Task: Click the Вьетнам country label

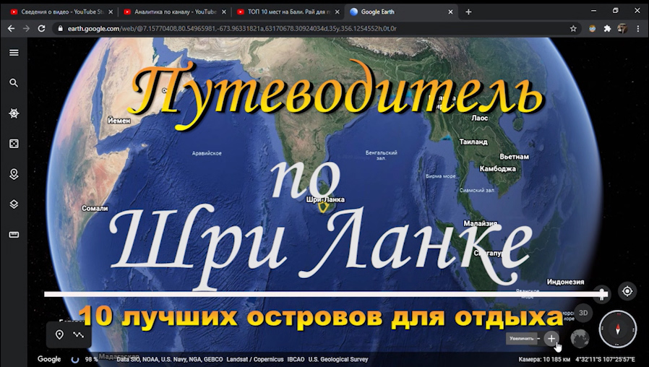Action: (x=515, y=157)
